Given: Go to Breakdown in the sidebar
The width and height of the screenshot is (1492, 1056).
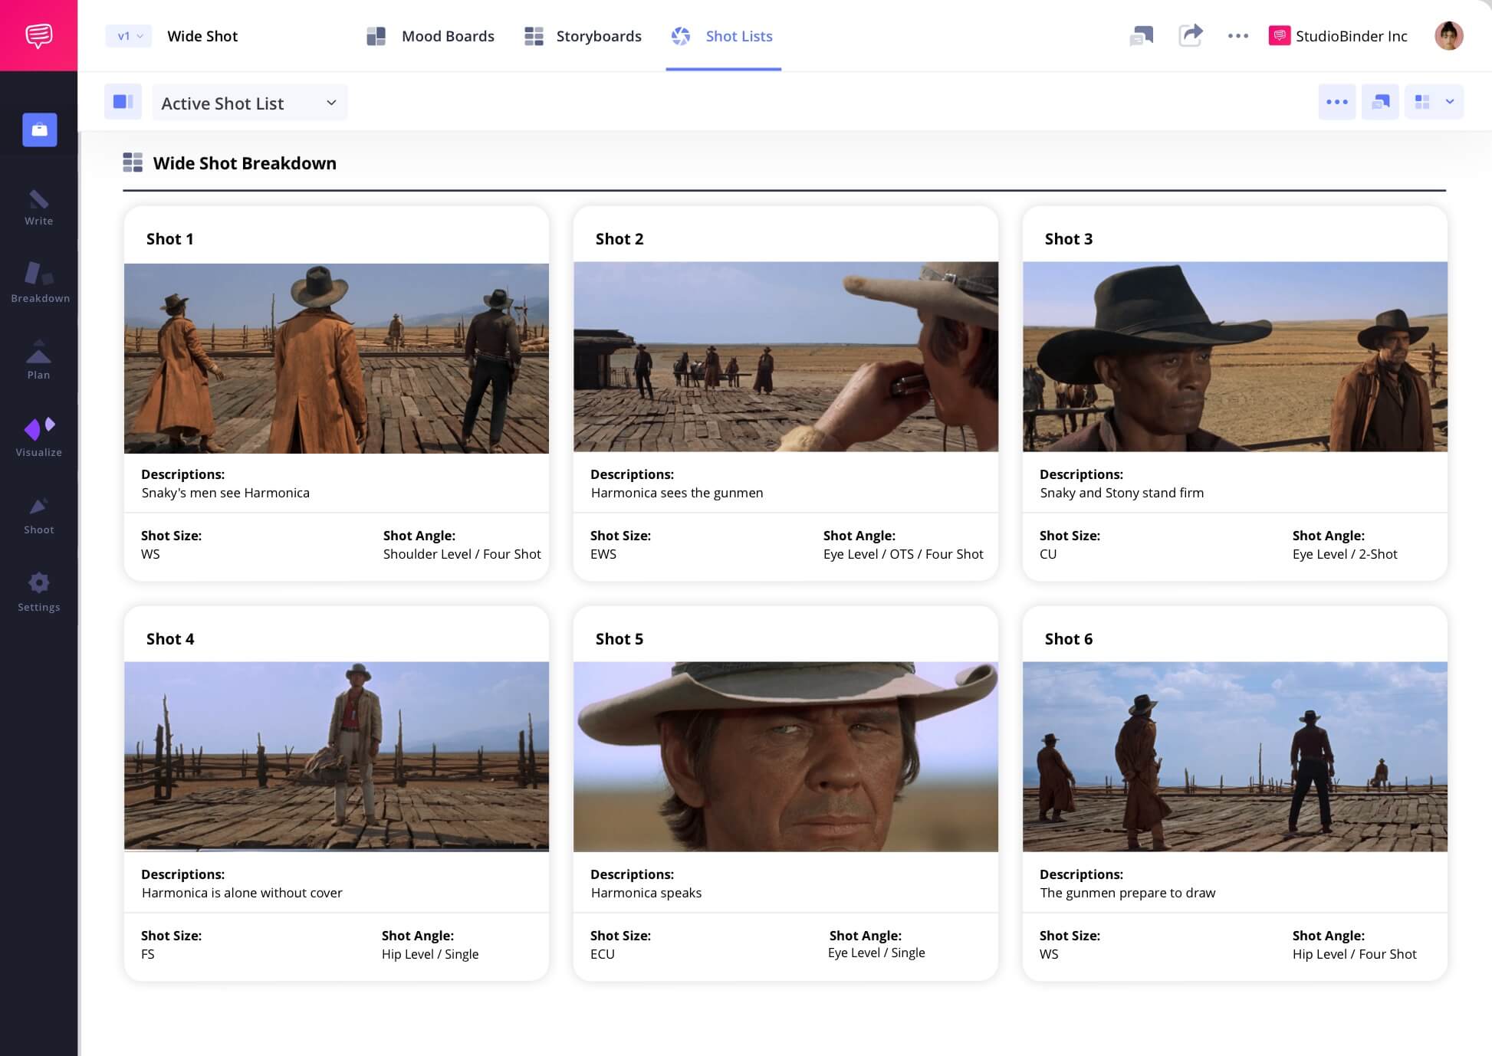Looking at the screenshot, I should [40, 283].
